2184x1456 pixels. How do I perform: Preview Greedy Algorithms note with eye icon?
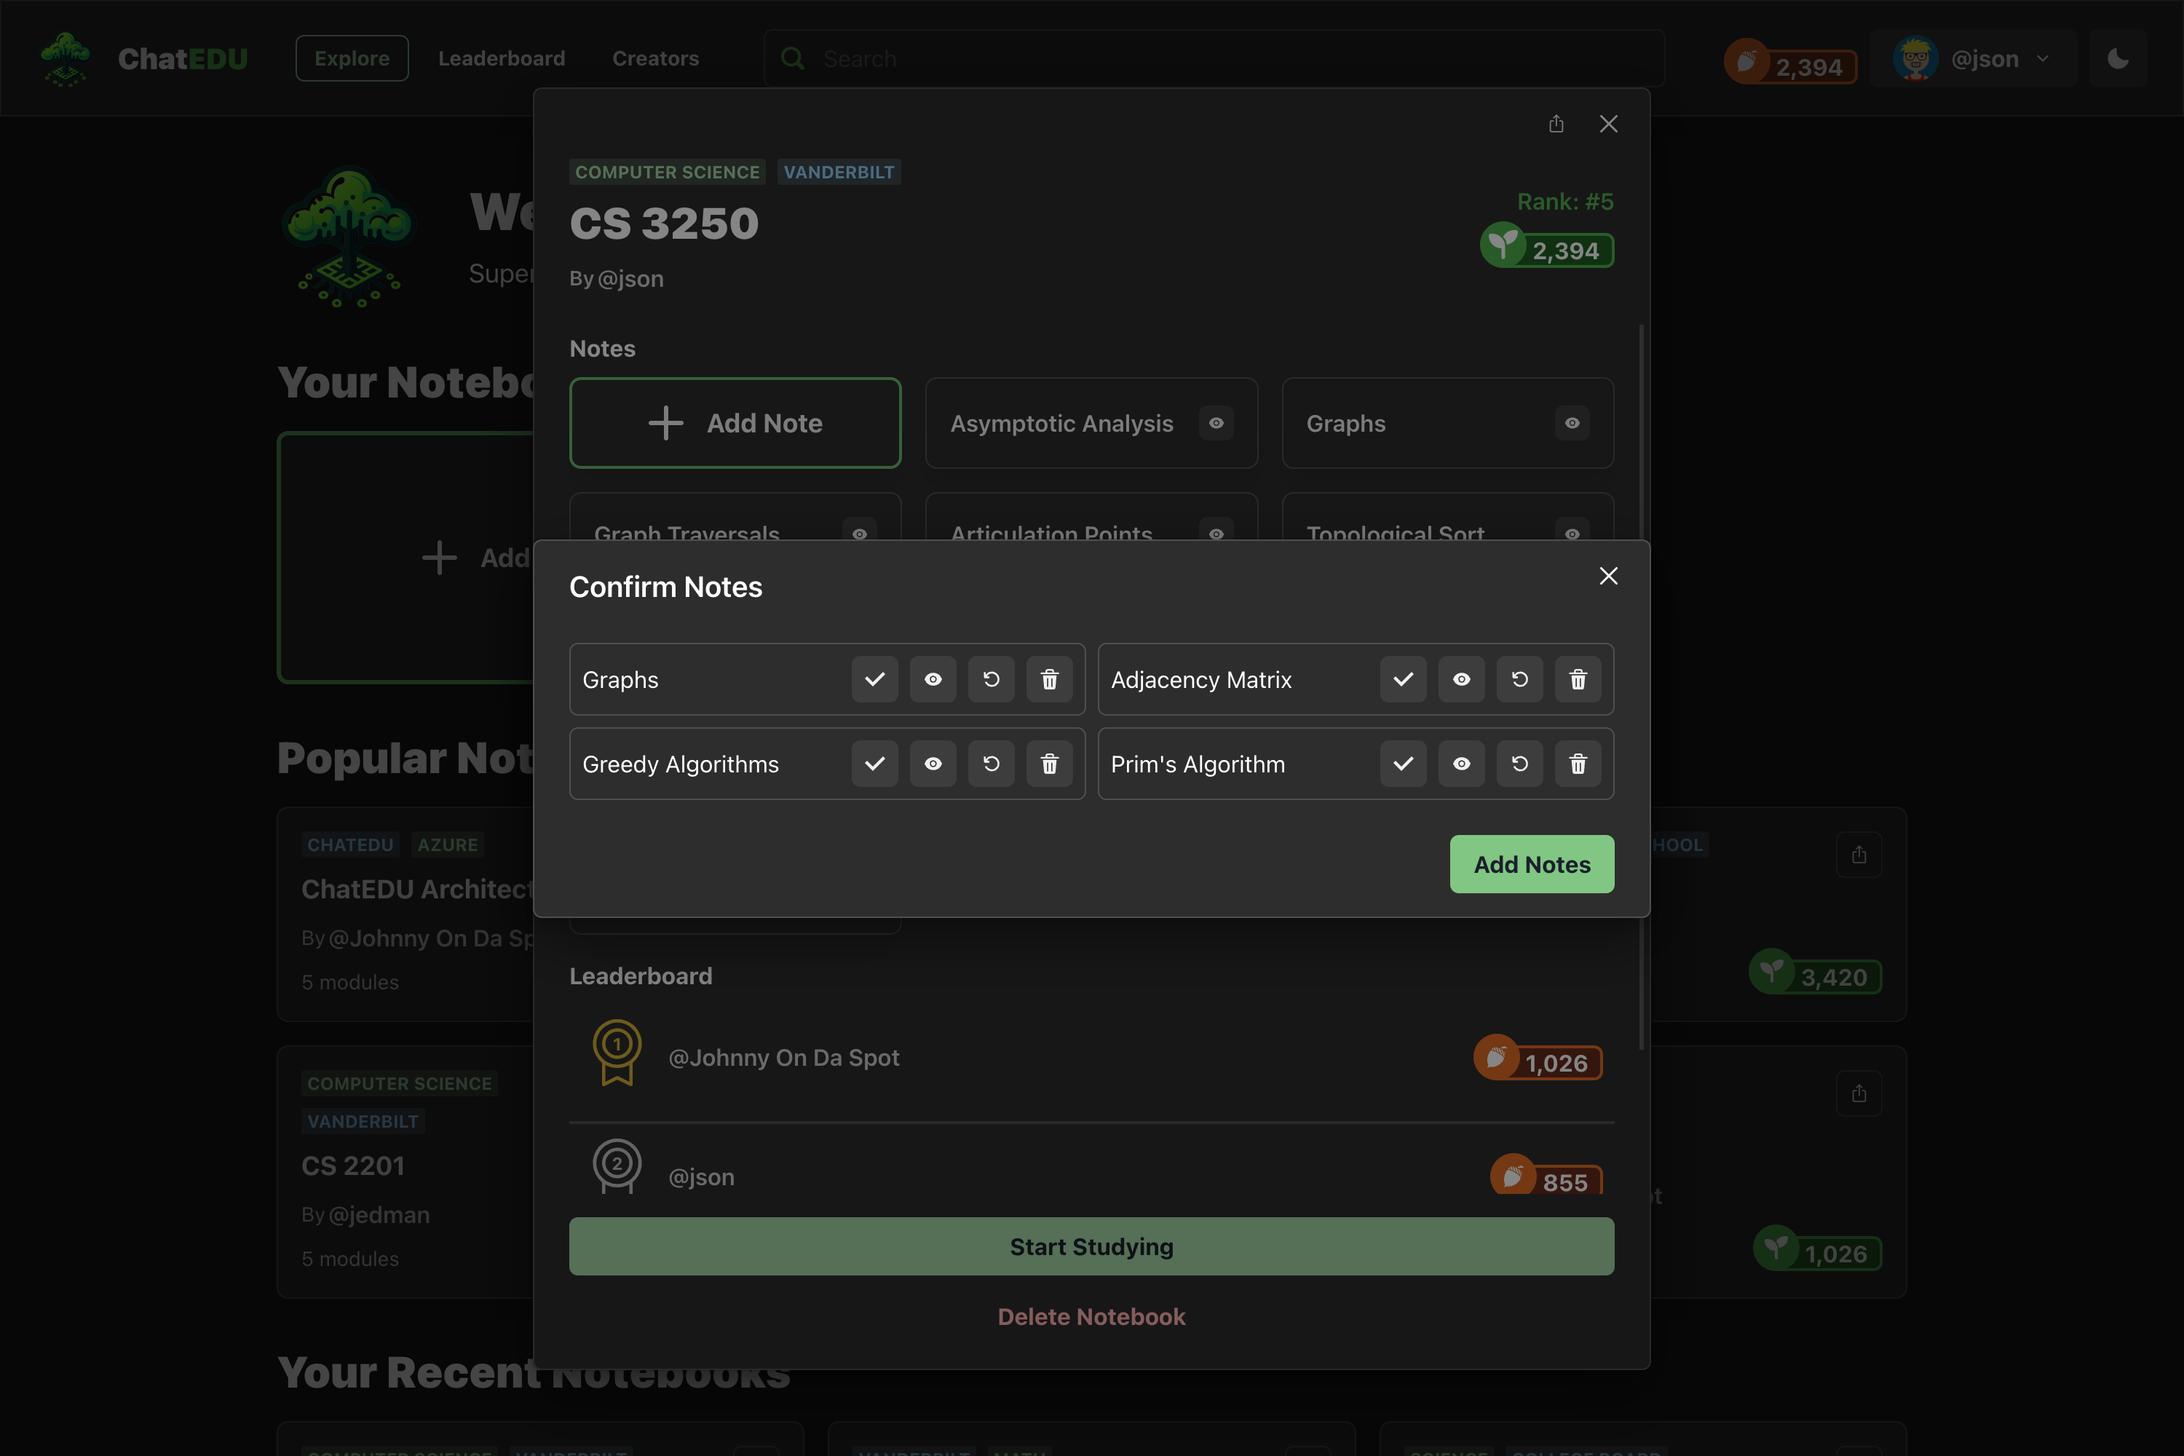[933, 764]
